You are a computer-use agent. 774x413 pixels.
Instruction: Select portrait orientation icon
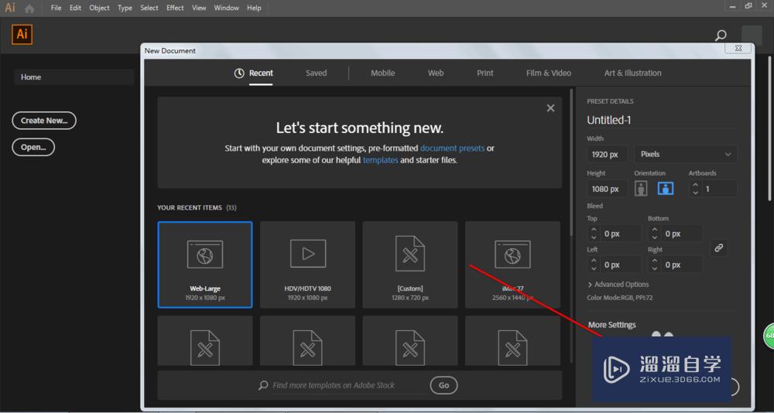tap(641, 189)
